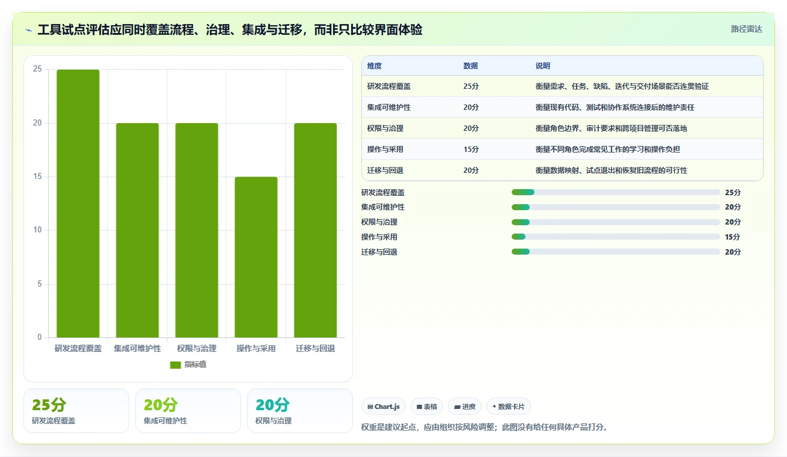Open the 20分 集成可维护性 data card
The height and width of the screenshot is (457, 787).
(x=188, y=411)
